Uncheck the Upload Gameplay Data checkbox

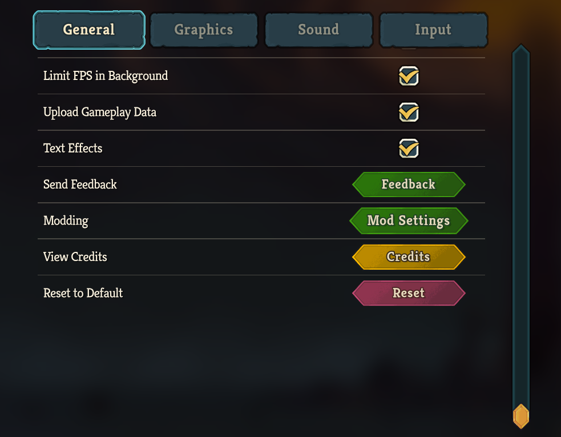pyautogui.click(x=409, y=113)
